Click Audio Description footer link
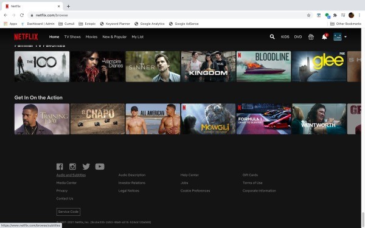365x228 pixels. (132, 175)
